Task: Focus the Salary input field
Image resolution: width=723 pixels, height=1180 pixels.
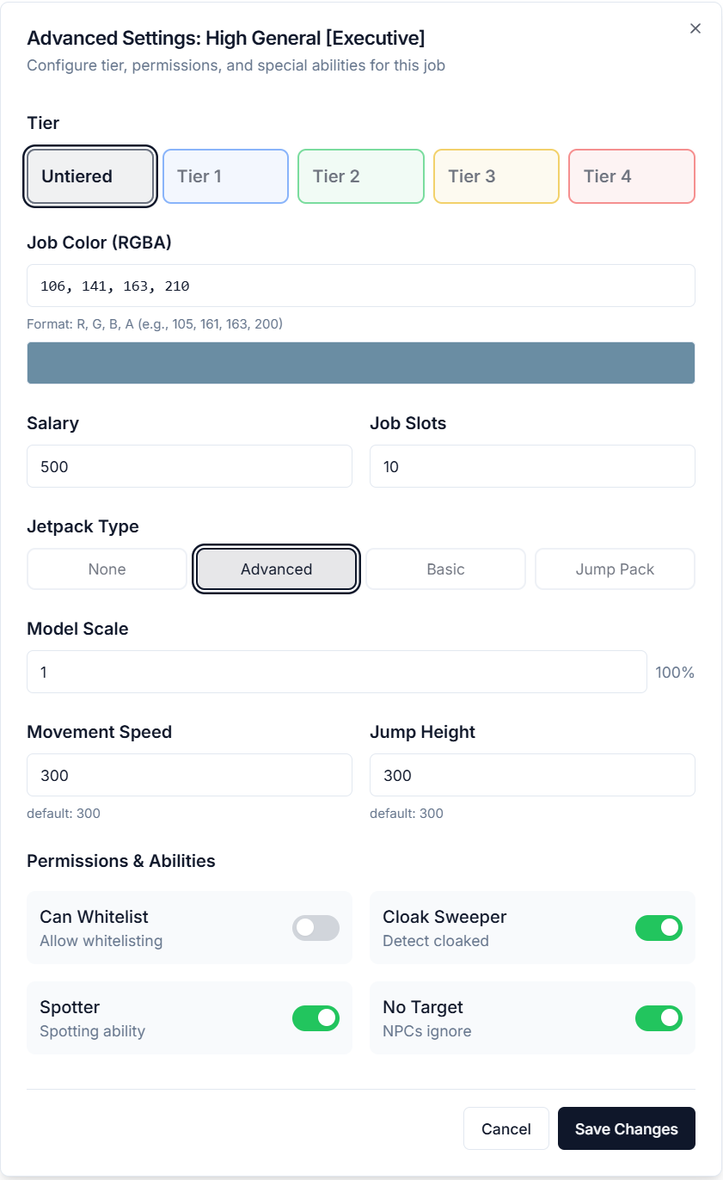Action: click(x=189, y=466)
